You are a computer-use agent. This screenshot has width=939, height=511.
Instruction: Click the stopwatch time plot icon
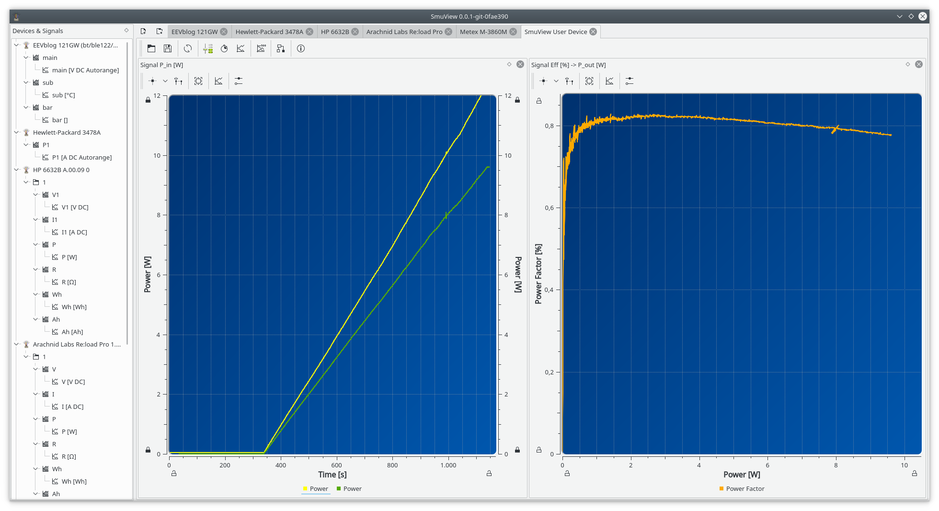224,48
